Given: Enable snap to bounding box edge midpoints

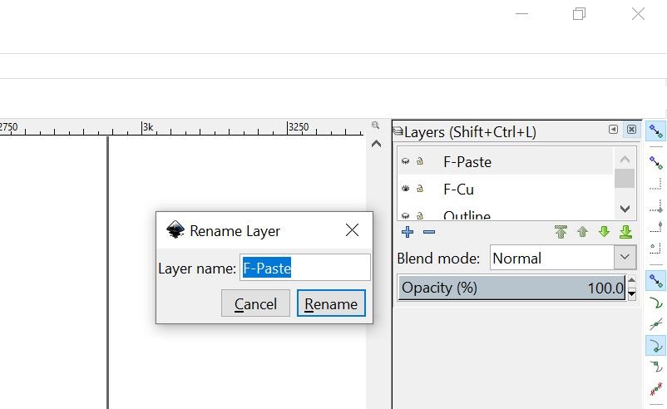Looking at the screenshot, I should pyautogui.click(x=655, y=227).
